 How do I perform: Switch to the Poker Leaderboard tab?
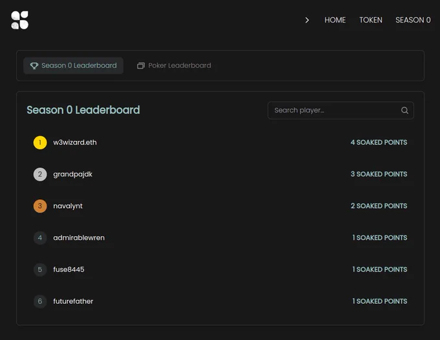point(174,65)
